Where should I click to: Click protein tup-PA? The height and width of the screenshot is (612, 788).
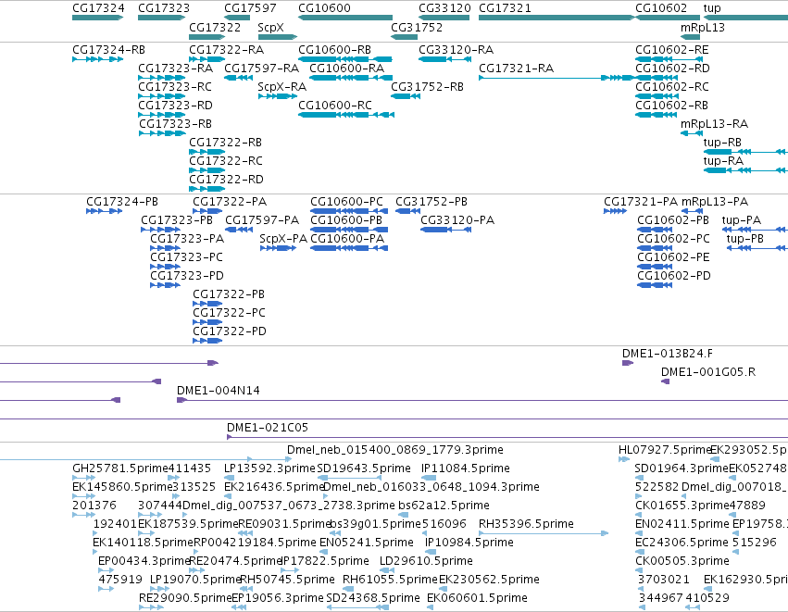pyautogui.click(x=742, y=220)
